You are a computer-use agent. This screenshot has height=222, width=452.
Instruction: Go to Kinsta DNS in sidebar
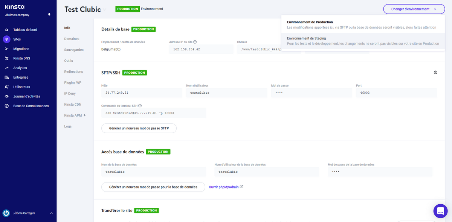click(22, 58)
